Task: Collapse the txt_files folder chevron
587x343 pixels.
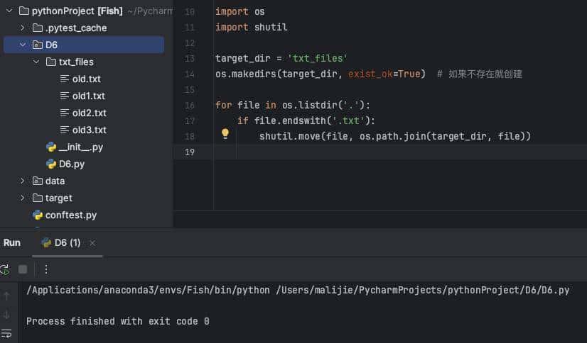Action: pos(36,62)
